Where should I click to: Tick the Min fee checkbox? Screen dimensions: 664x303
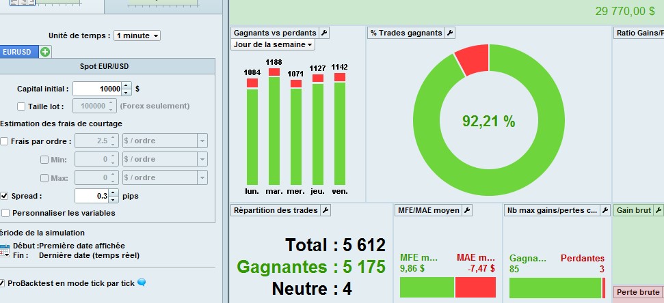pyautogui.click(x=44, y=160)
